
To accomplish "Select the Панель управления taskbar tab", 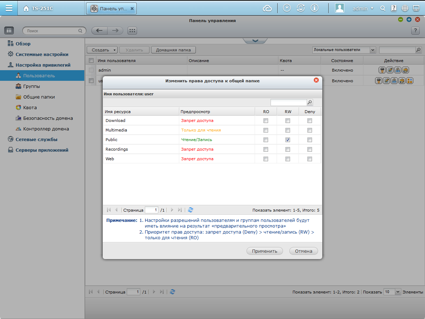I will (x=111, y=8).
